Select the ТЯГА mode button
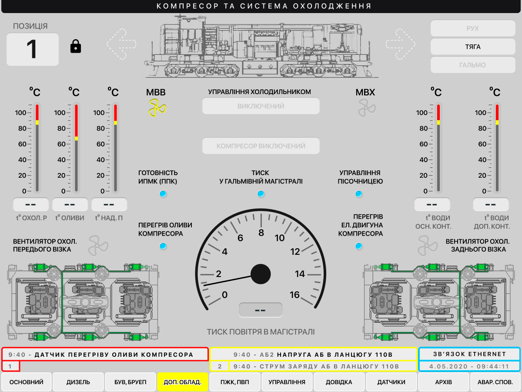522x392 pixels. (x=473, y=47)
